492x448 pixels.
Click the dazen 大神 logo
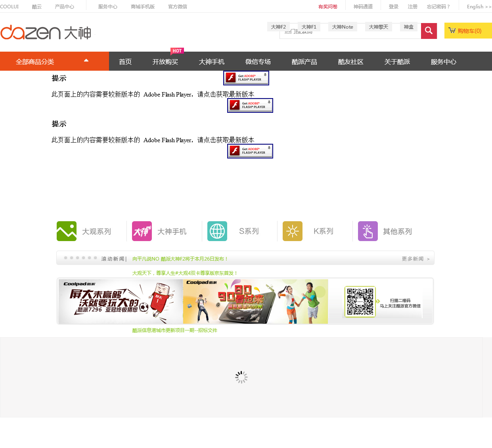(46, 32)
